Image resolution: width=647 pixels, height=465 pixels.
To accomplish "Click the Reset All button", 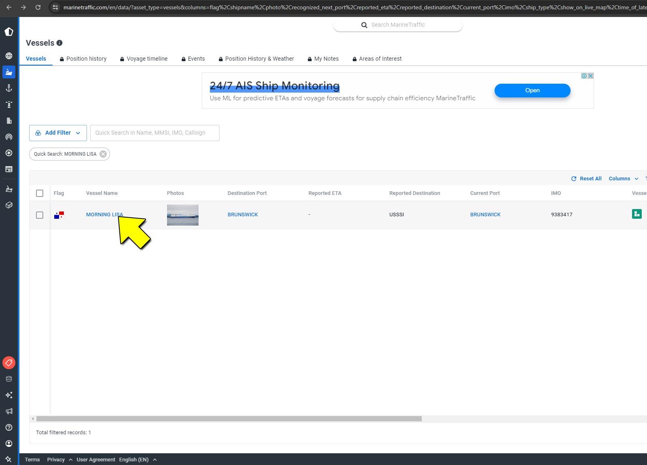I will coord(586,179).
